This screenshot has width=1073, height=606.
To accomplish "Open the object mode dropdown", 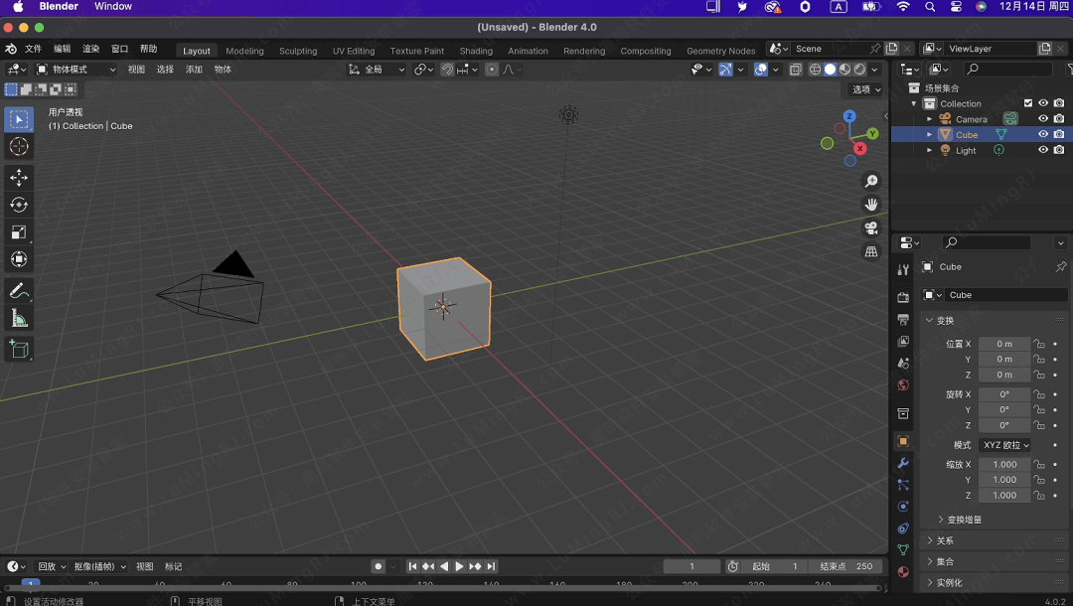I will (x=77, y=70).
